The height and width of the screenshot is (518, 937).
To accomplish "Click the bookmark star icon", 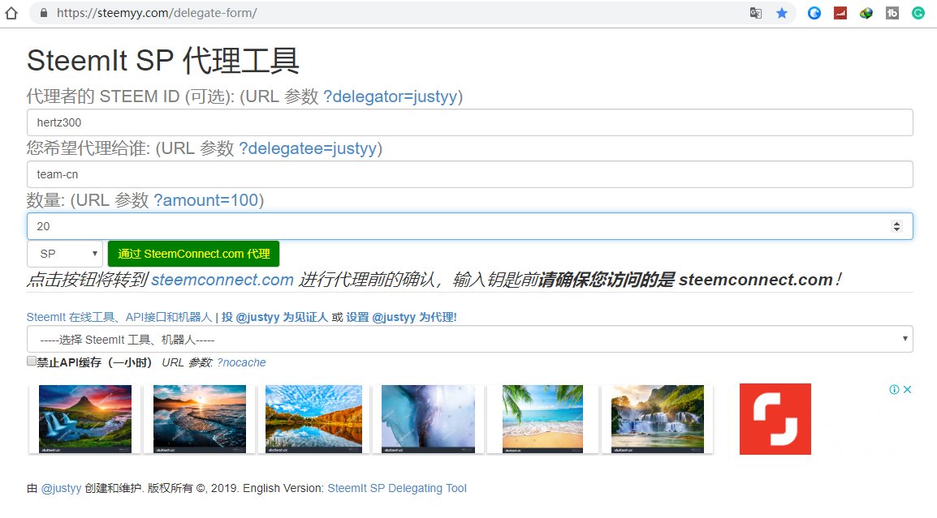I will [x=782, y=13].
